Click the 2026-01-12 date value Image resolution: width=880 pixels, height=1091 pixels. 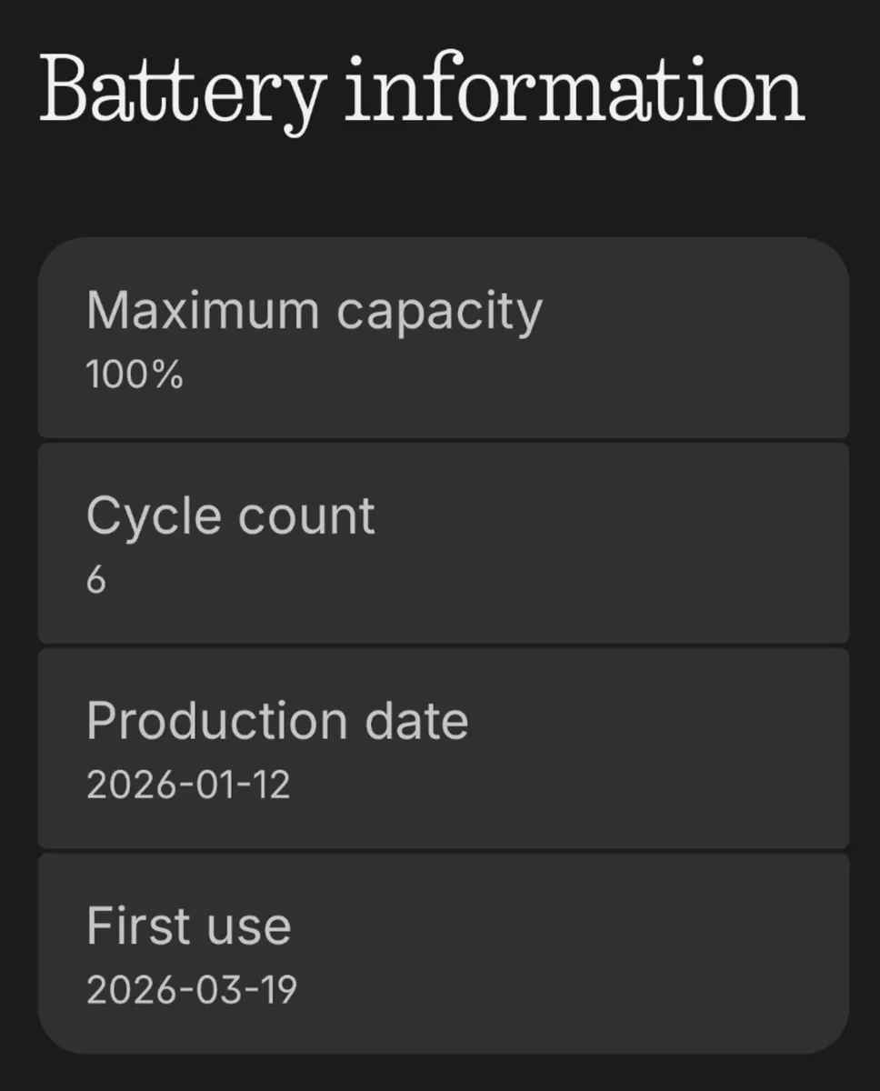[x=188, y=785]
